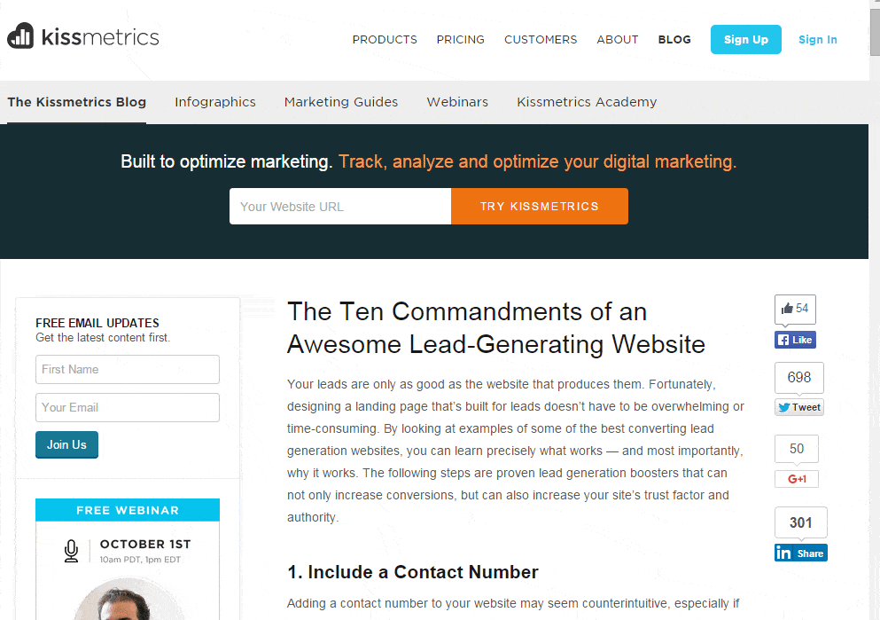Click the LinkedIn Share button

coord(800,553)
